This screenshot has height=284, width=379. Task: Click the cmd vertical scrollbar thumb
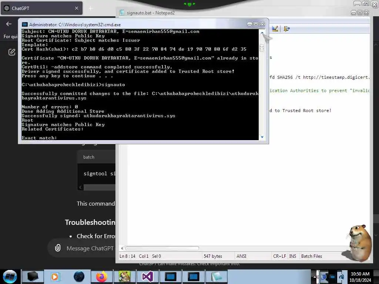(262, 48)
